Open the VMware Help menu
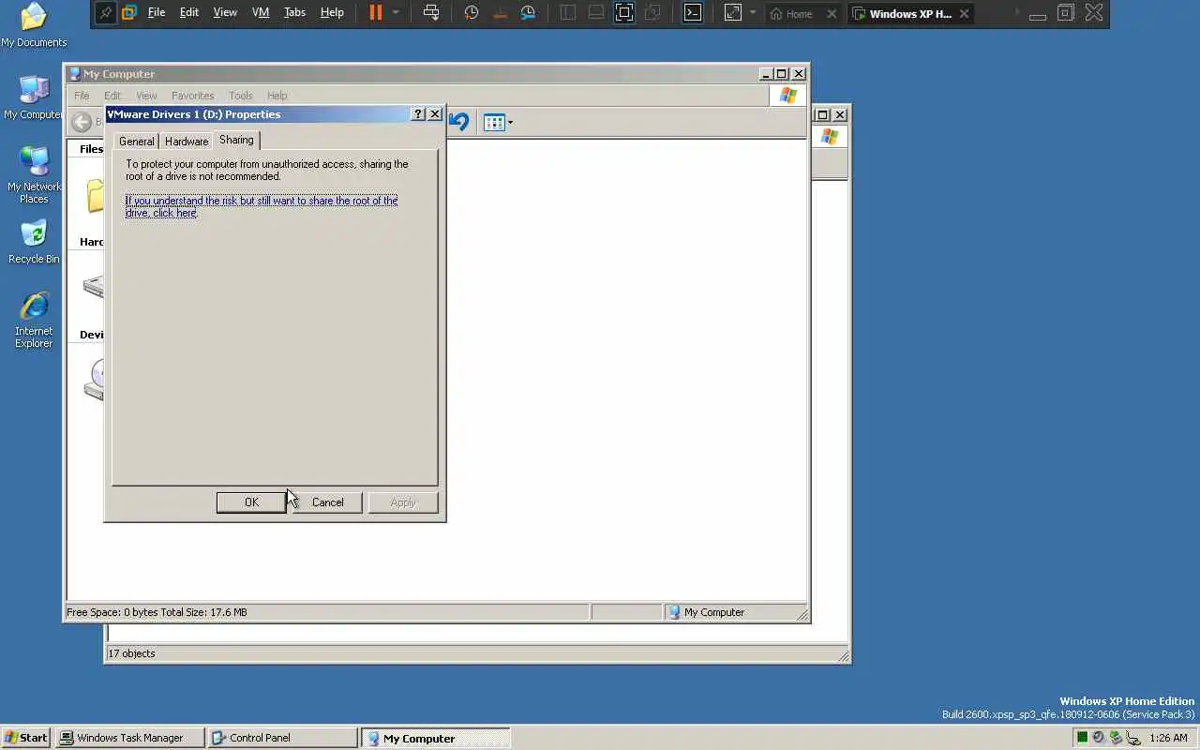 332,13
